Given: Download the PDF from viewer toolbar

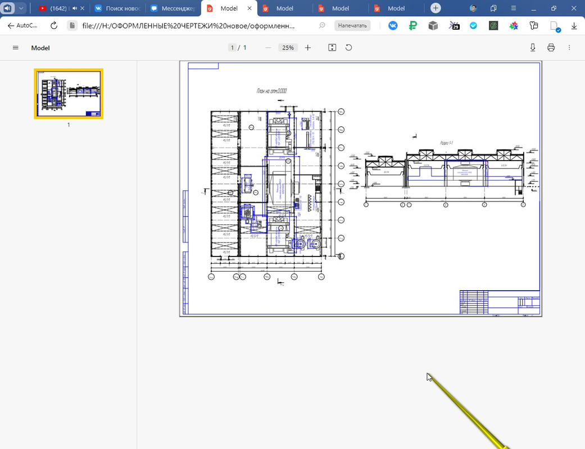Looking at the screenshot, I should click(533, 48).
